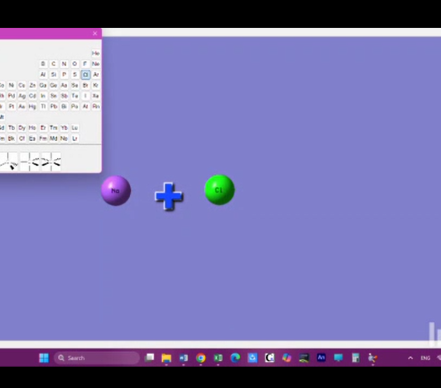Viewport: 441px width, 388px height.
Task: Click the Oxygen (O) element cell
Action: 75,64
